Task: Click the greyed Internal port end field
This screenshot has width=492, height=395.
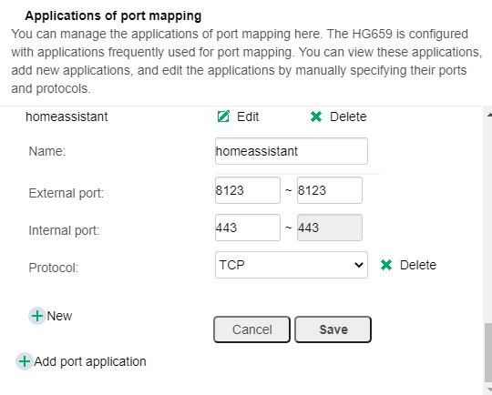Action: pos(330,228)
